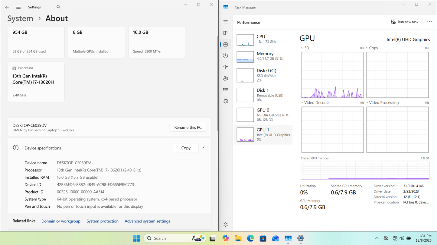This screenshot has height=245, width=437.
Task: Open the 3D graph engine dropdown
Action: coord(303,48)
